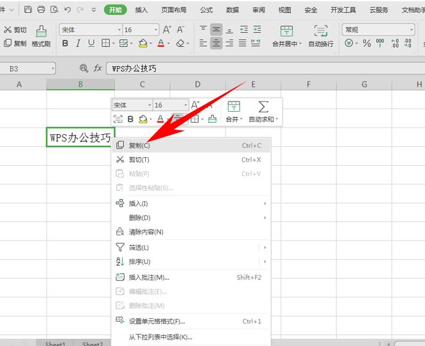Select 清除内容(N) from context menu
The image size is (425, 346).
click(x=191, y=232)
